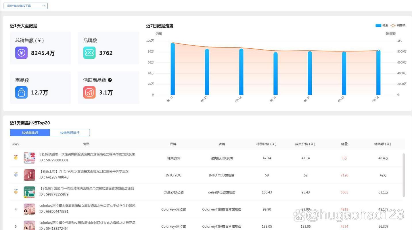Click the silver medal rank icon
This screenshot has width=412, height=230.
[x=16, y=175]
